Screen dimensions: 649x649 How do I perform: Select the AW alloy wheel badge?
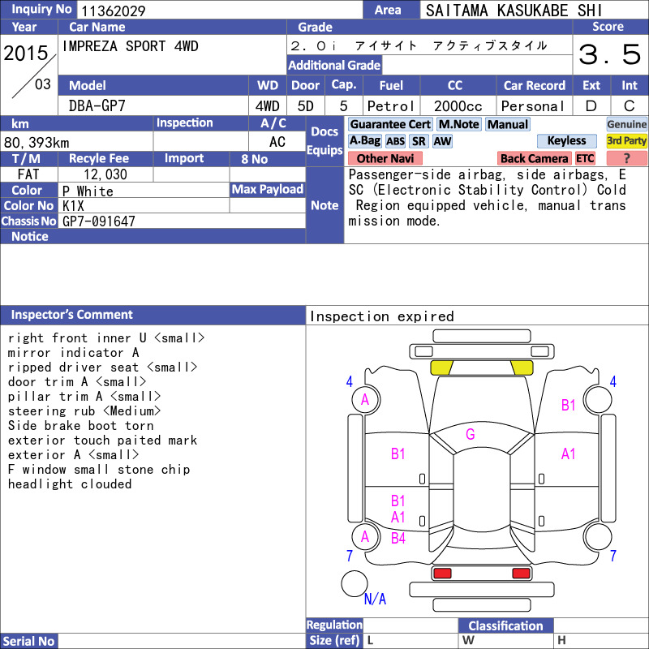point(442,141)
